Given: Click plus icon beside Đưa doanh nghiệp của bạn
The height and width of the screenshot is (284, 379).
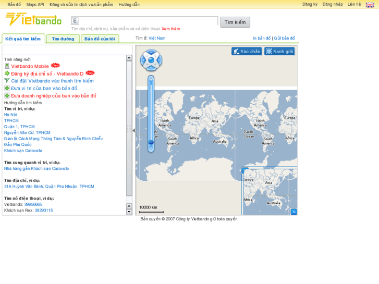Looking at the screenshot, I should [x=7, y=96].
